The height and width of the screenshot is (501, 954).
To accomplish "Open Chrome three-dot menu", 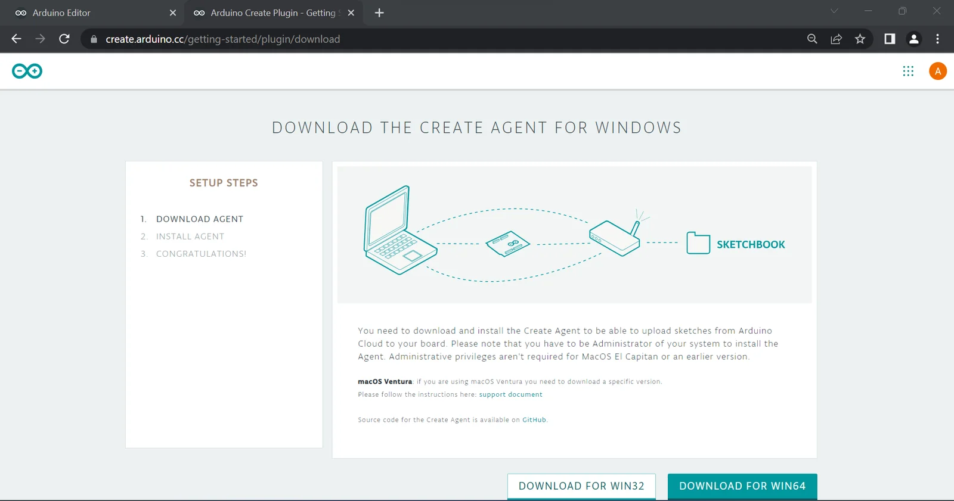I will [937, 39].
